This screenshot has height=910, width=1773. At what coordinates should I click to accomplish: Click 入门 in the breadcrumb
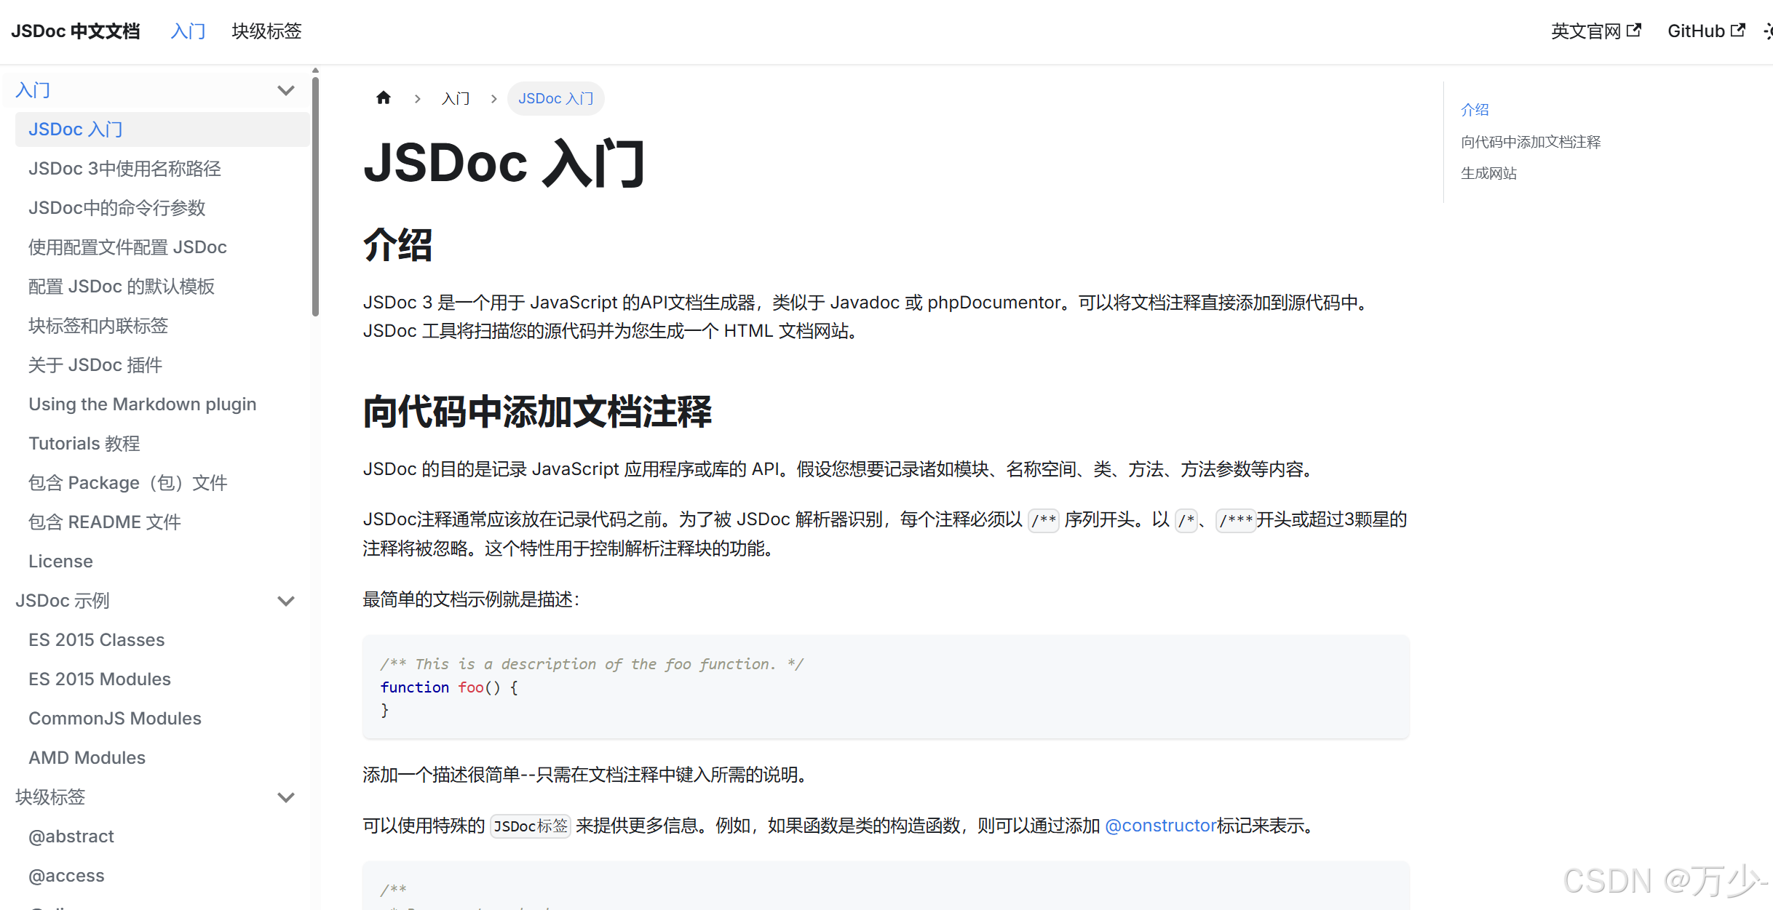click(x=456, y=98)
